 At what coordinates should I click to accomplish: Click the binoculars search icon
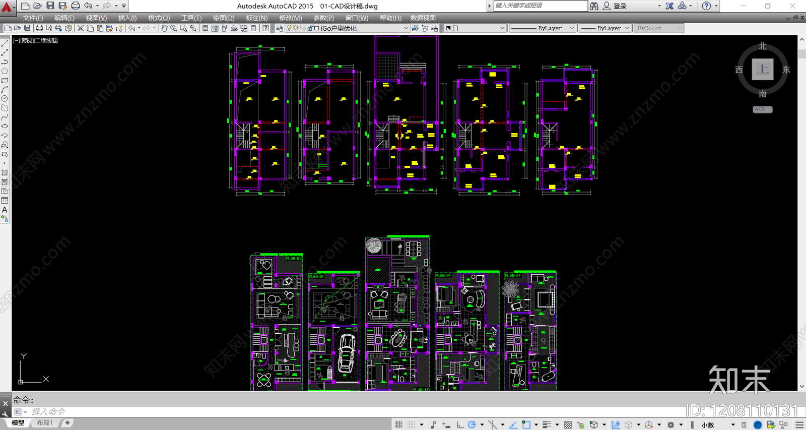[x=594, y=6]
